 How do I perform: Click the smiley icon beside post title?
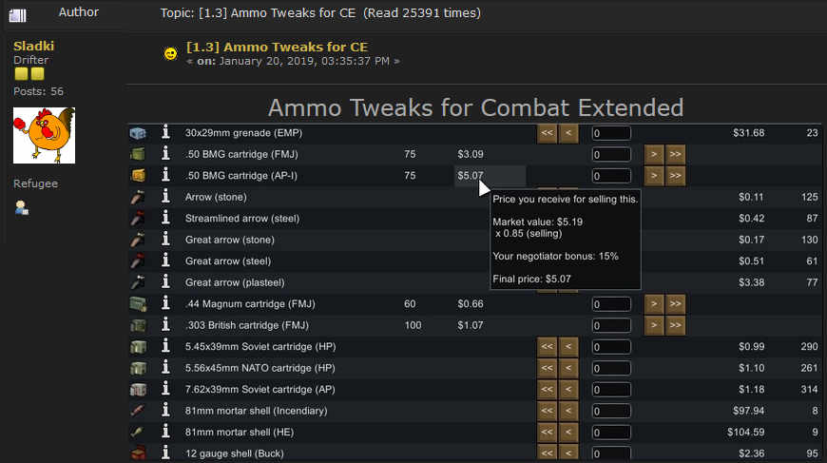tap(170, 54)
